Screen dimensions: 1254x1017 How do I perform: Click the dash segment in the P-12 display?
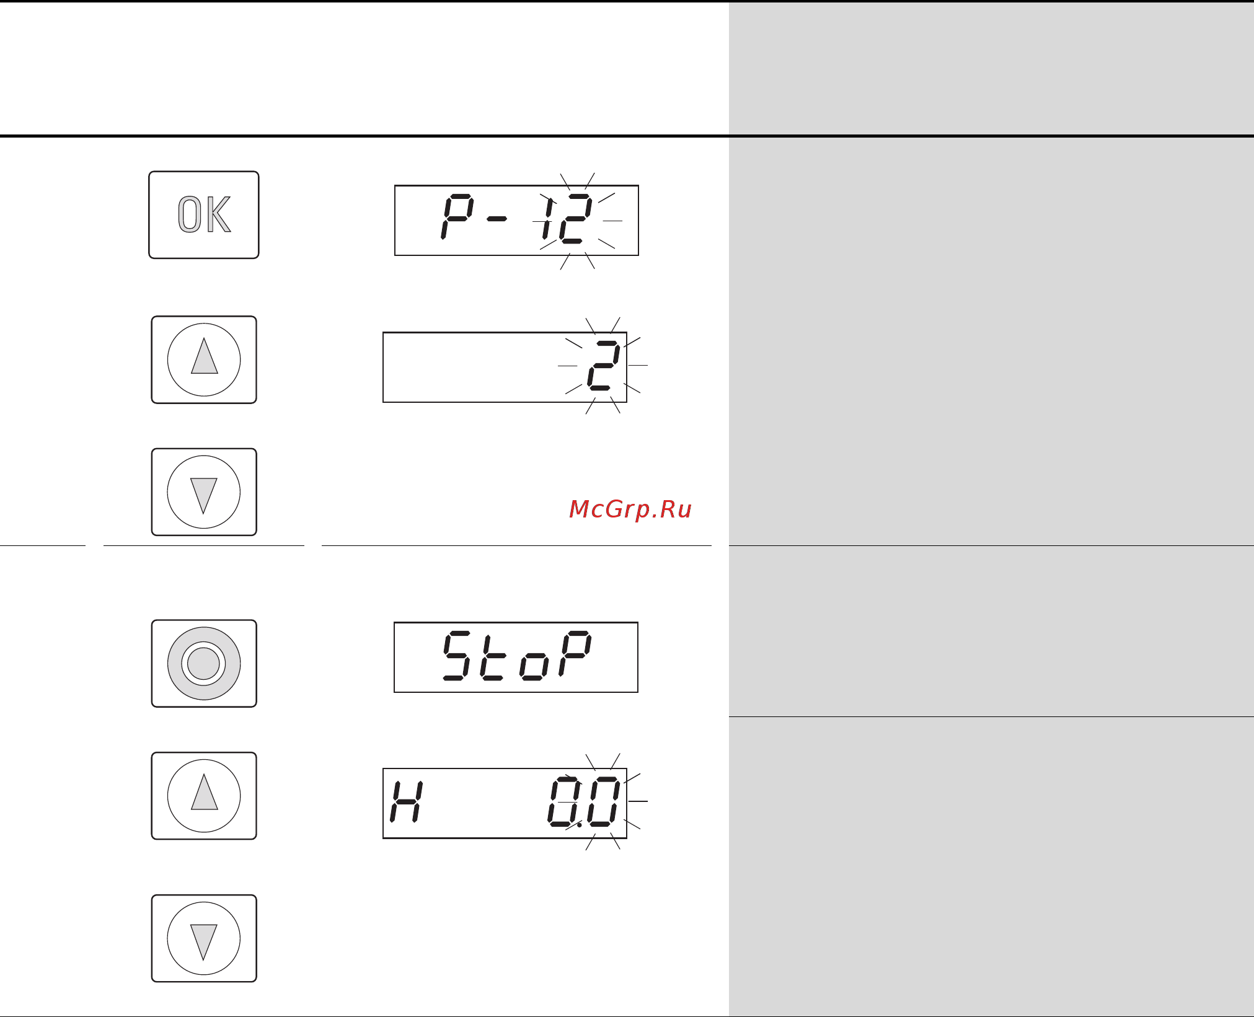[497, 219]
